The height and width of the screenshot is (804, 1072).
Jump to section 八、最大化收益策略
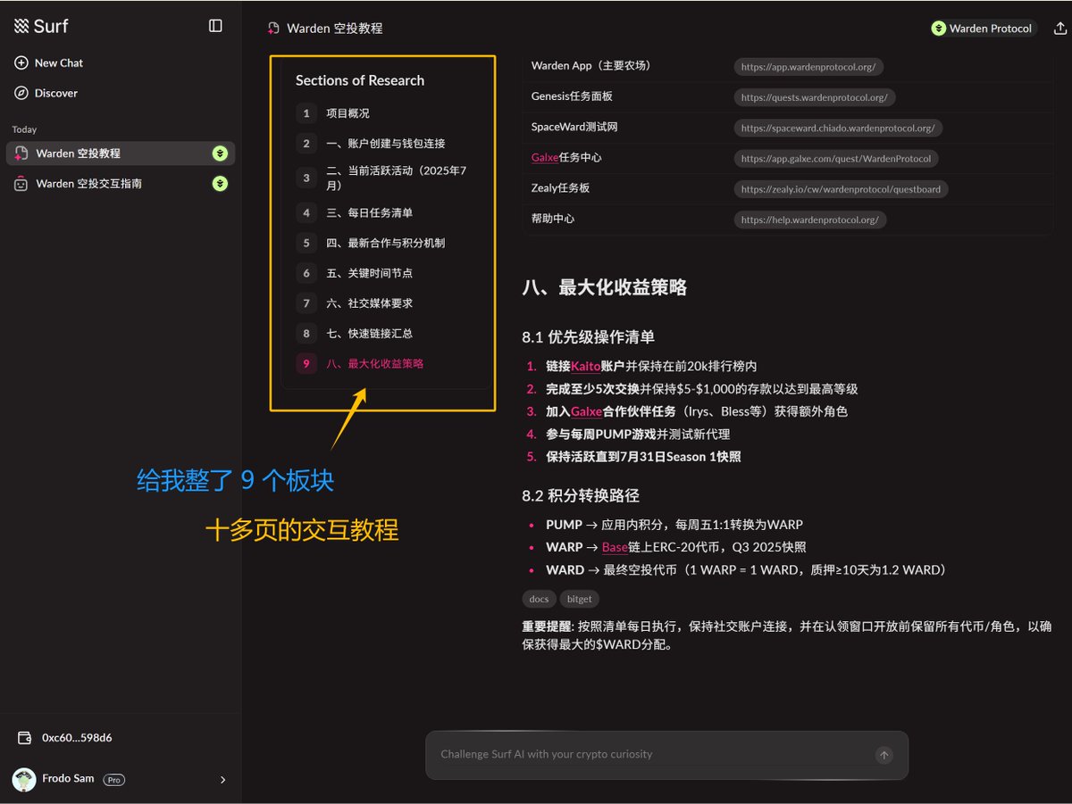point(374,364)
